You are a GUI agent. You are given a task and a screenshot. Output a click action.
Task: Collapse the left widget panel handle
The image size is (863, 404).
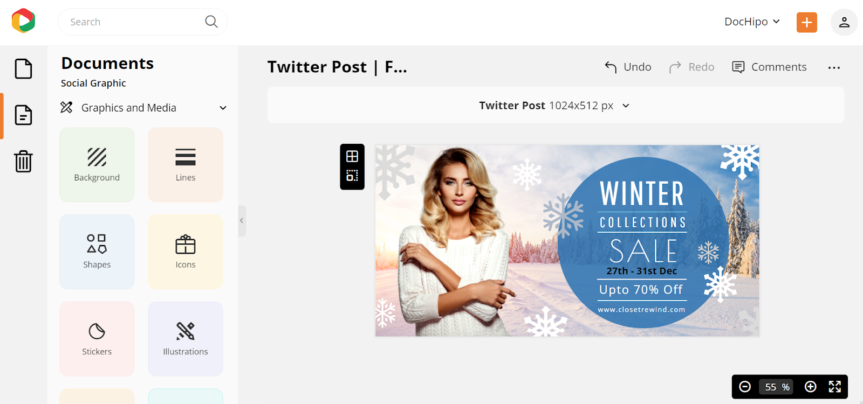click(242, 221)
